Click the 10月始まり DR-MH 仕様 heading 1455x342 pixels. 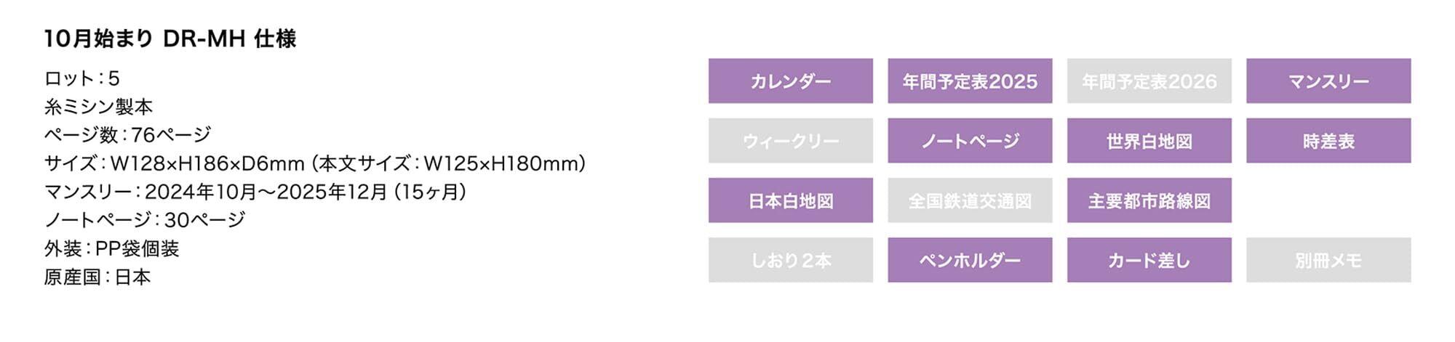170,38
